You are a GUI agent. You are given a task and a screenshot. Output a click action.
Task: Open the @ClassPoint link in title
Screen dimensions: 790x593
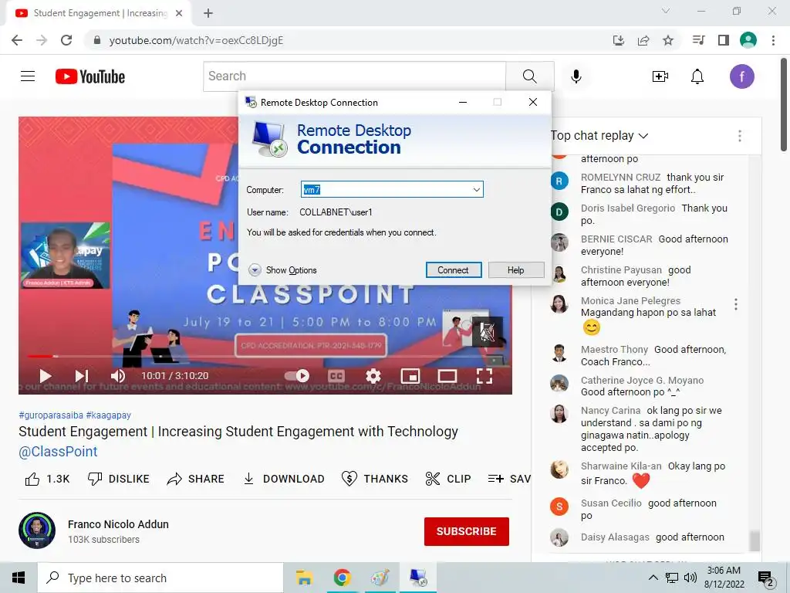(58, 451)
